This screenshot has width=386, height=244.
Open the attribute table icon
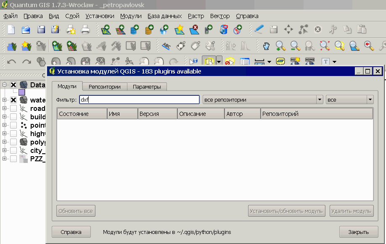point(245,61)
